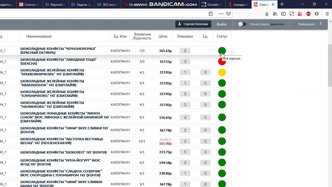The width and height of the screenshot is (332, 187).
Task: Open the Firefox library icon
Action: click(x=275, y=14)
